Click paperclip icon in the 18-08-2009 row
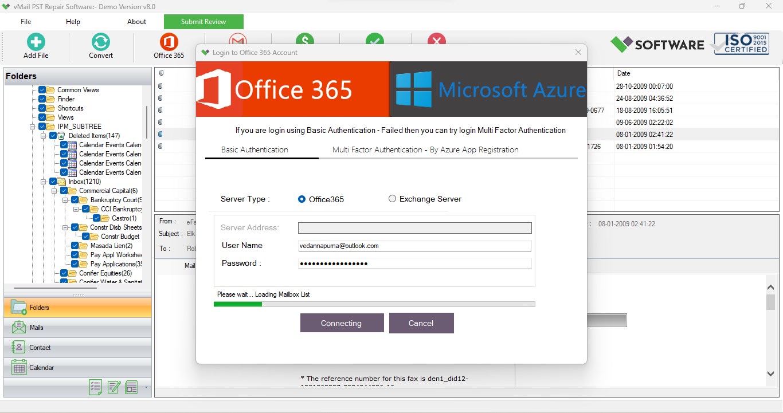Screen dimensions: 783x413 (160, 110)
